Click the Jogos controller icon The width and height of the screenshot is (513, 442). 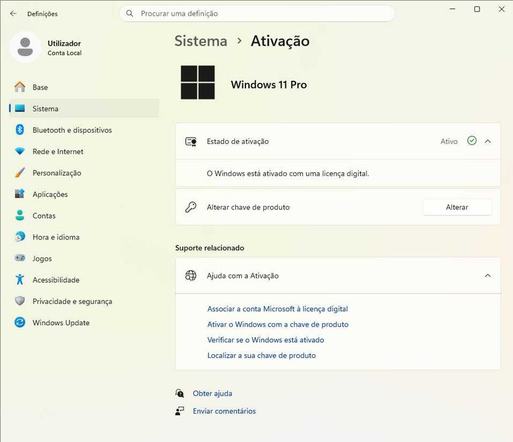20,258
